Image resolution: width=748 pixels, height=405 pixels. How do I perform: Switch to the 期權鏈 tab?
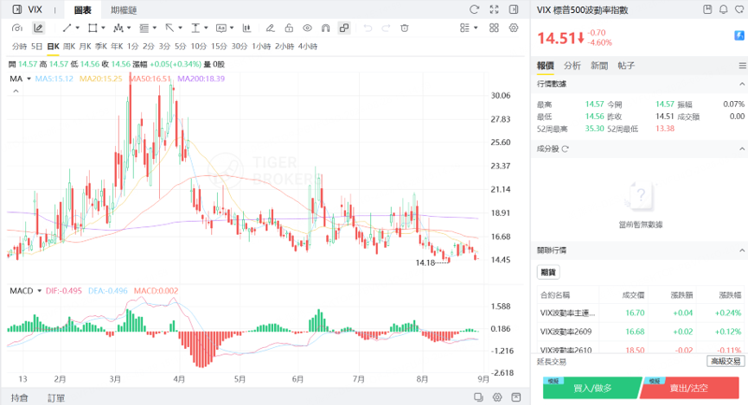124,10
